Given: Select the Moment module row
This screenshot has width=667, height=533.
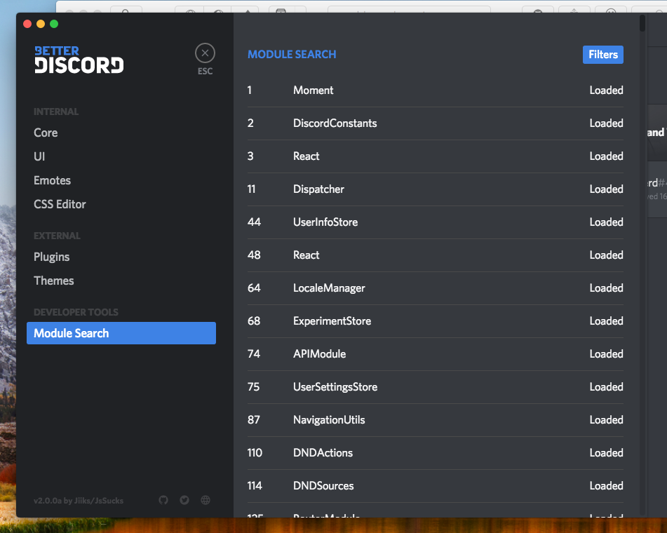Looking at the screenshot, I should pos(435,90).
